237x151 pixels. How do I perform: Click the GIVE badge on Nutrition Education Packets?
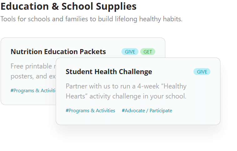[130, 52]
